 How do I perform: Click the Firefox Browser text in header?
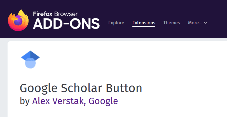55,14
